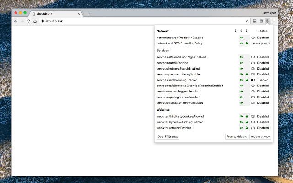Click eye icon for services.autofillEnabled

(241, 63)
